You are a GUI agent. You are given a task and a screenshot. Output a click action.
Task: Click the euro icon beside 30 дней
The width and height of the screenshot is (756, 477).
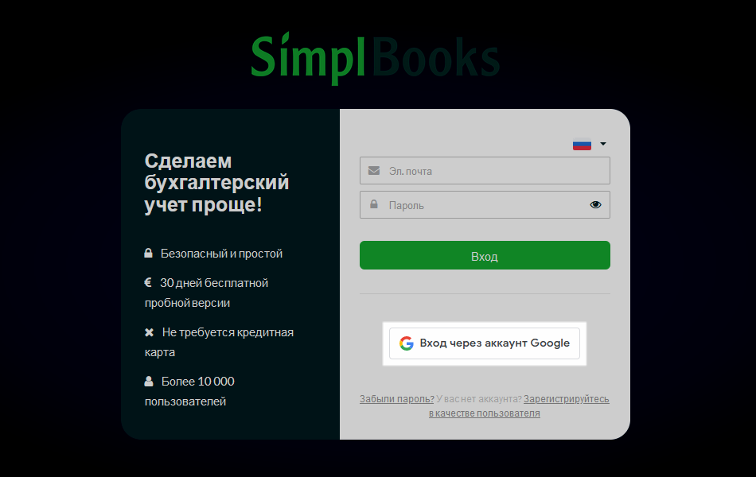(148, 282)
